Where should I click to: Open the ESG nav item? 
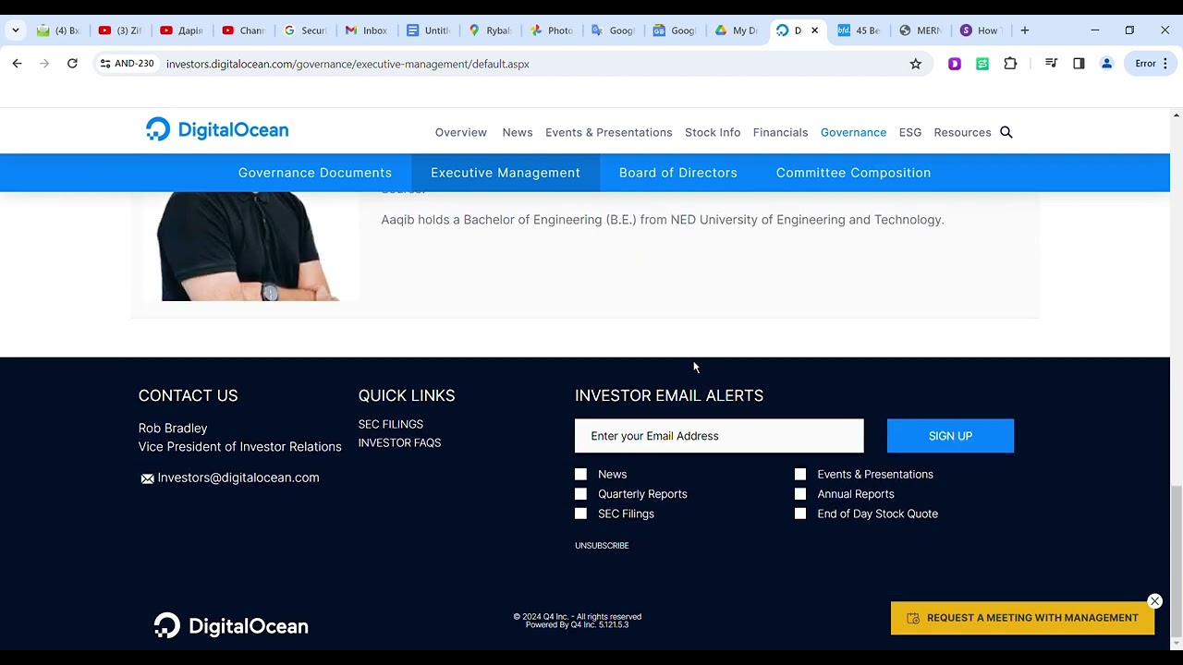tap(910, 132)
